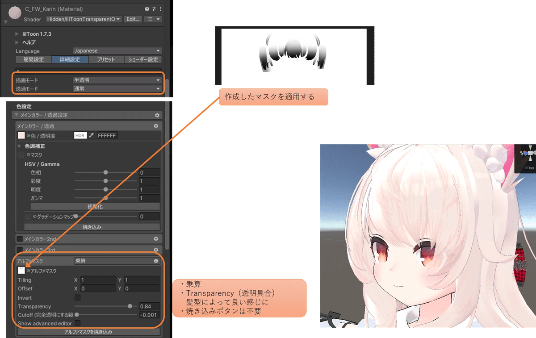Open the list-icon dropdown beside Edit
This screenshot has width=536, height=338.
pyautogui.click(x=154, y=19)
